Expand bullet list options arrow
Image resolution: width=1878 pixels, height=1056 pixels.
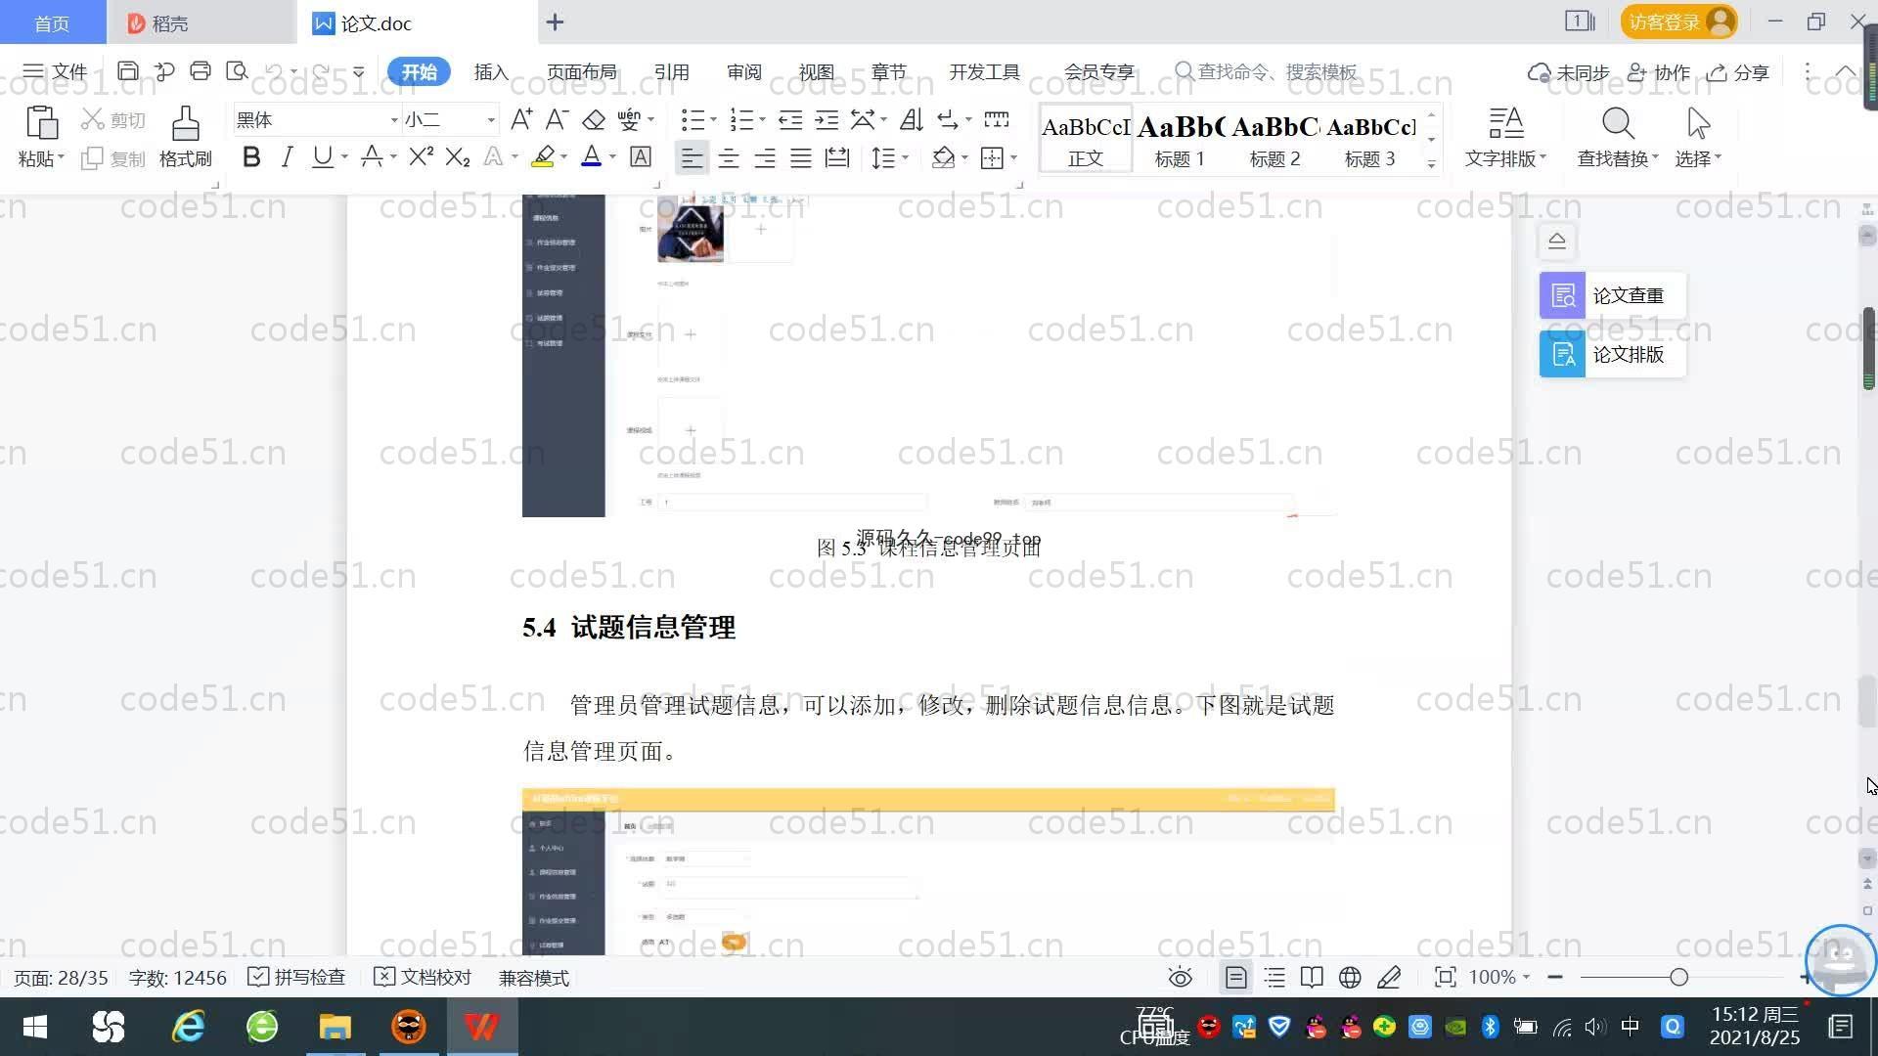pyautogui.click(x=713, y=120)
